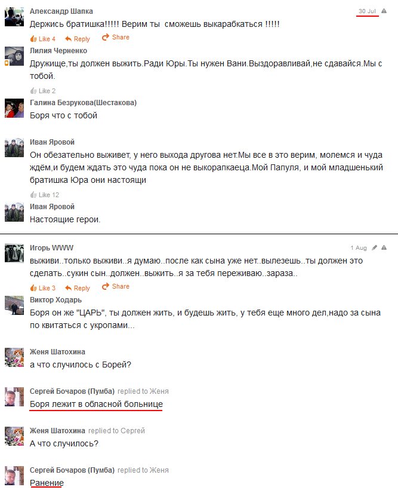Edit the 1 Aug comment pencil icon
The width and height of the screenshot is (398, 490).
tap(374, 247)
